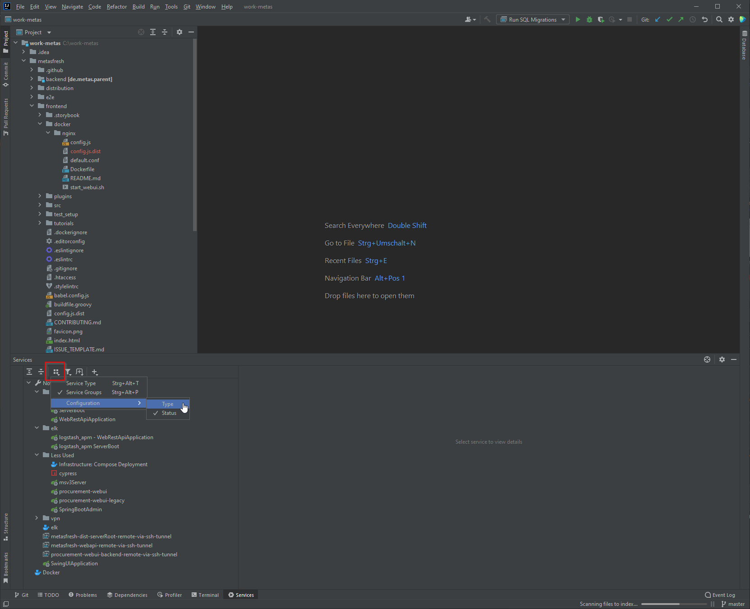
Task: Pause indexing using the progress control
Action: click(x=713, y=604)
